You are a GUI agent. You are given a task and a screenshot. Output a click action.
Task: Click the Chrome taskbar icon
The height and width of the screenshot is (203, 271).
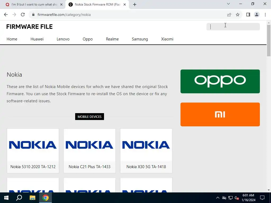[46, 198]
